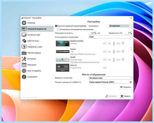The width and height of the screenshot is (154, 123).
Task: Click the author name Manpreet Singh
Action: tap(76, 60)
